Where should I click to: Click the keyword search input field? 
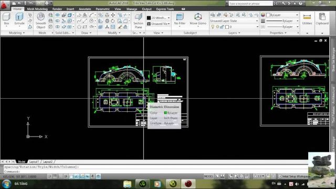pyautogui.click(x=251, y=4)
